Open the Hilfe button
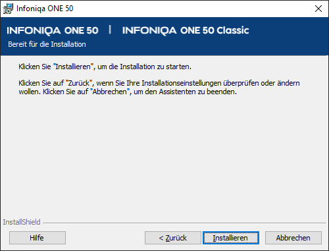Image resolution: width=329 pixels, height=251 pixels. click(38, 238)
